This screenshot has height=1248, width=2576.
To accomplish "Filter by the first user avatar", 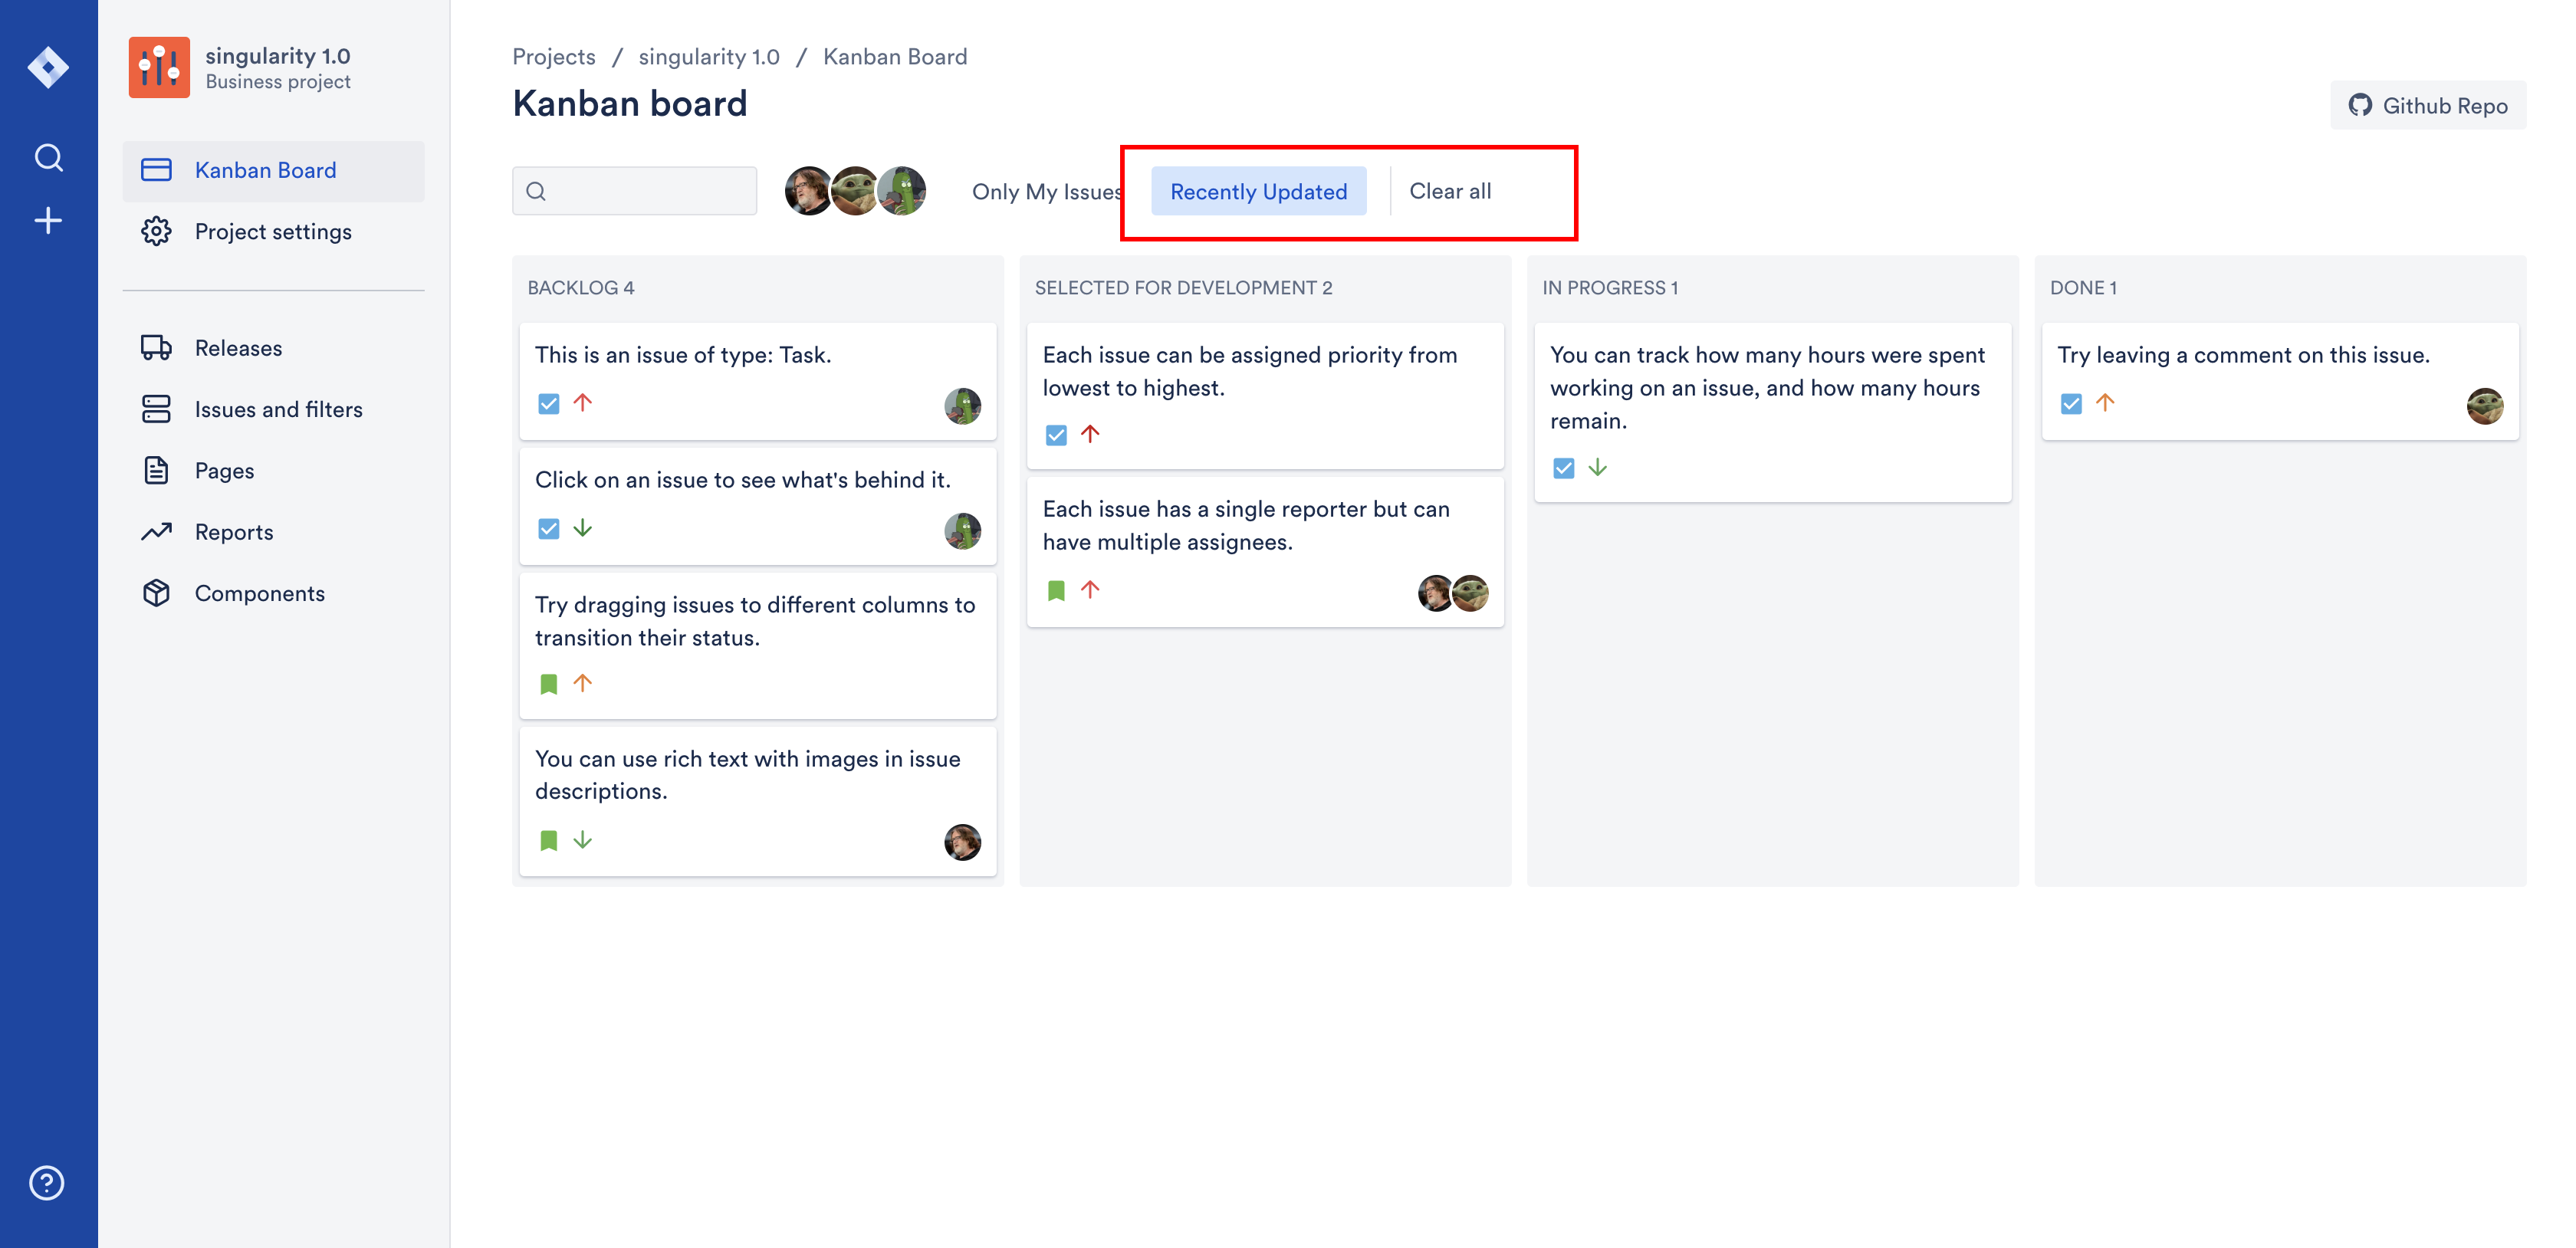I will pos(808,191).
